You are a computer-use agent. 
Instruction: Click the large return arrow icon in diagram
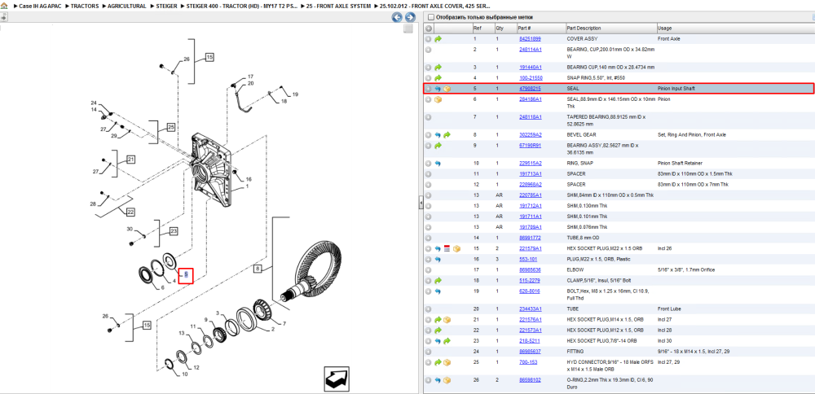[337, 379]
